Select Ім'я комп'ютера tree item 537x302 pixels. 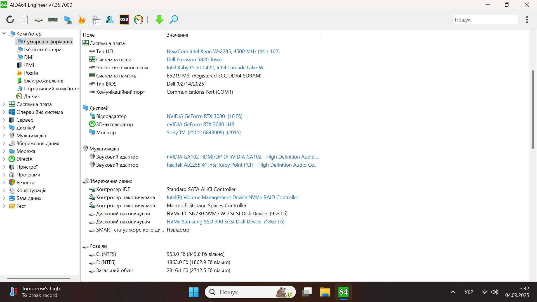pos(39,49)
